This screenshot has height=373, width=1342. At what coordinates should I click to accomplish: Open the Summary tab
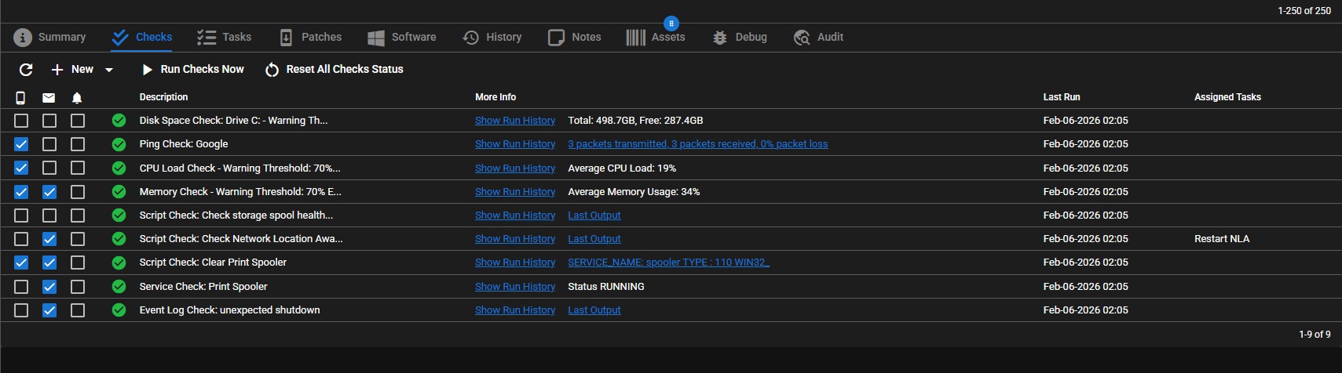pos(50,37)
